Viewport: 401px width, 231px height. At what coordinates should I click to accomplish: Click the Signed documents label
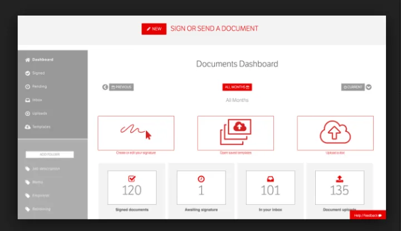coord(132,209)
